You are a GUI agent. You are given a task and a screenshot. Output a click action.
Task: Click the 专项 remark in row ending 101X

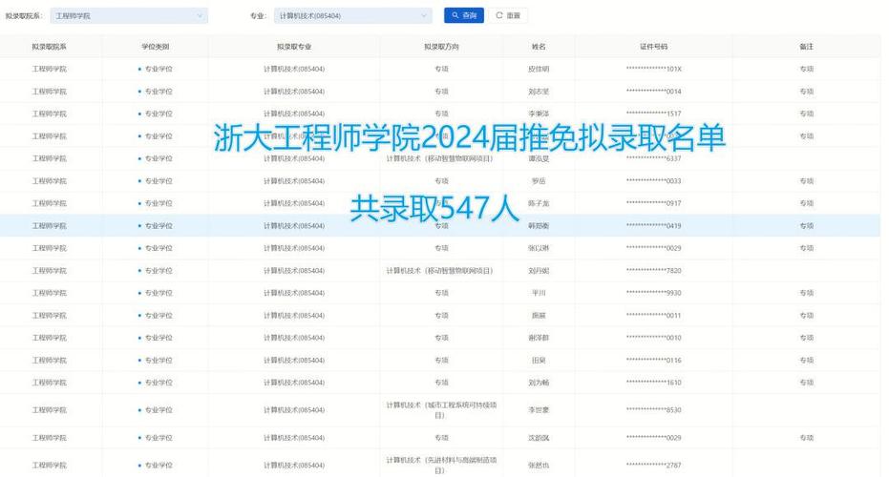click(806, 69)
